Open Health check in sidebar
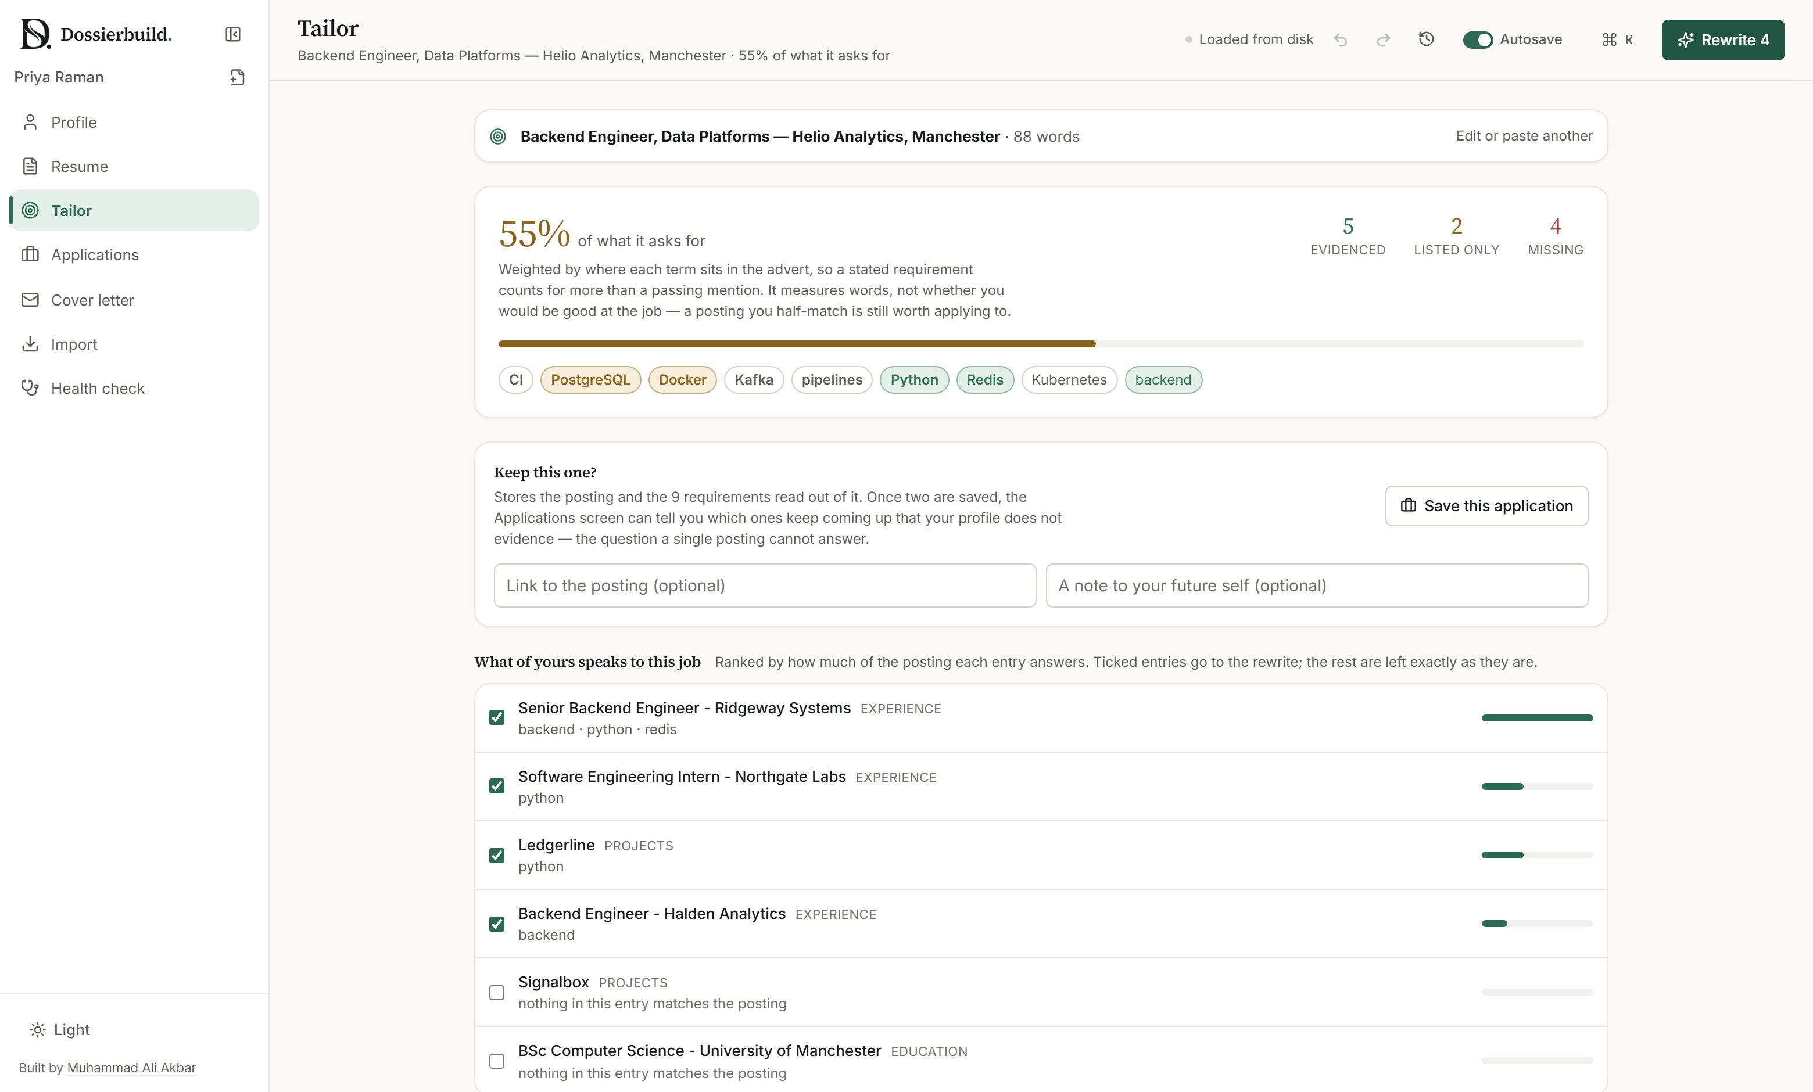 point(134,388)
